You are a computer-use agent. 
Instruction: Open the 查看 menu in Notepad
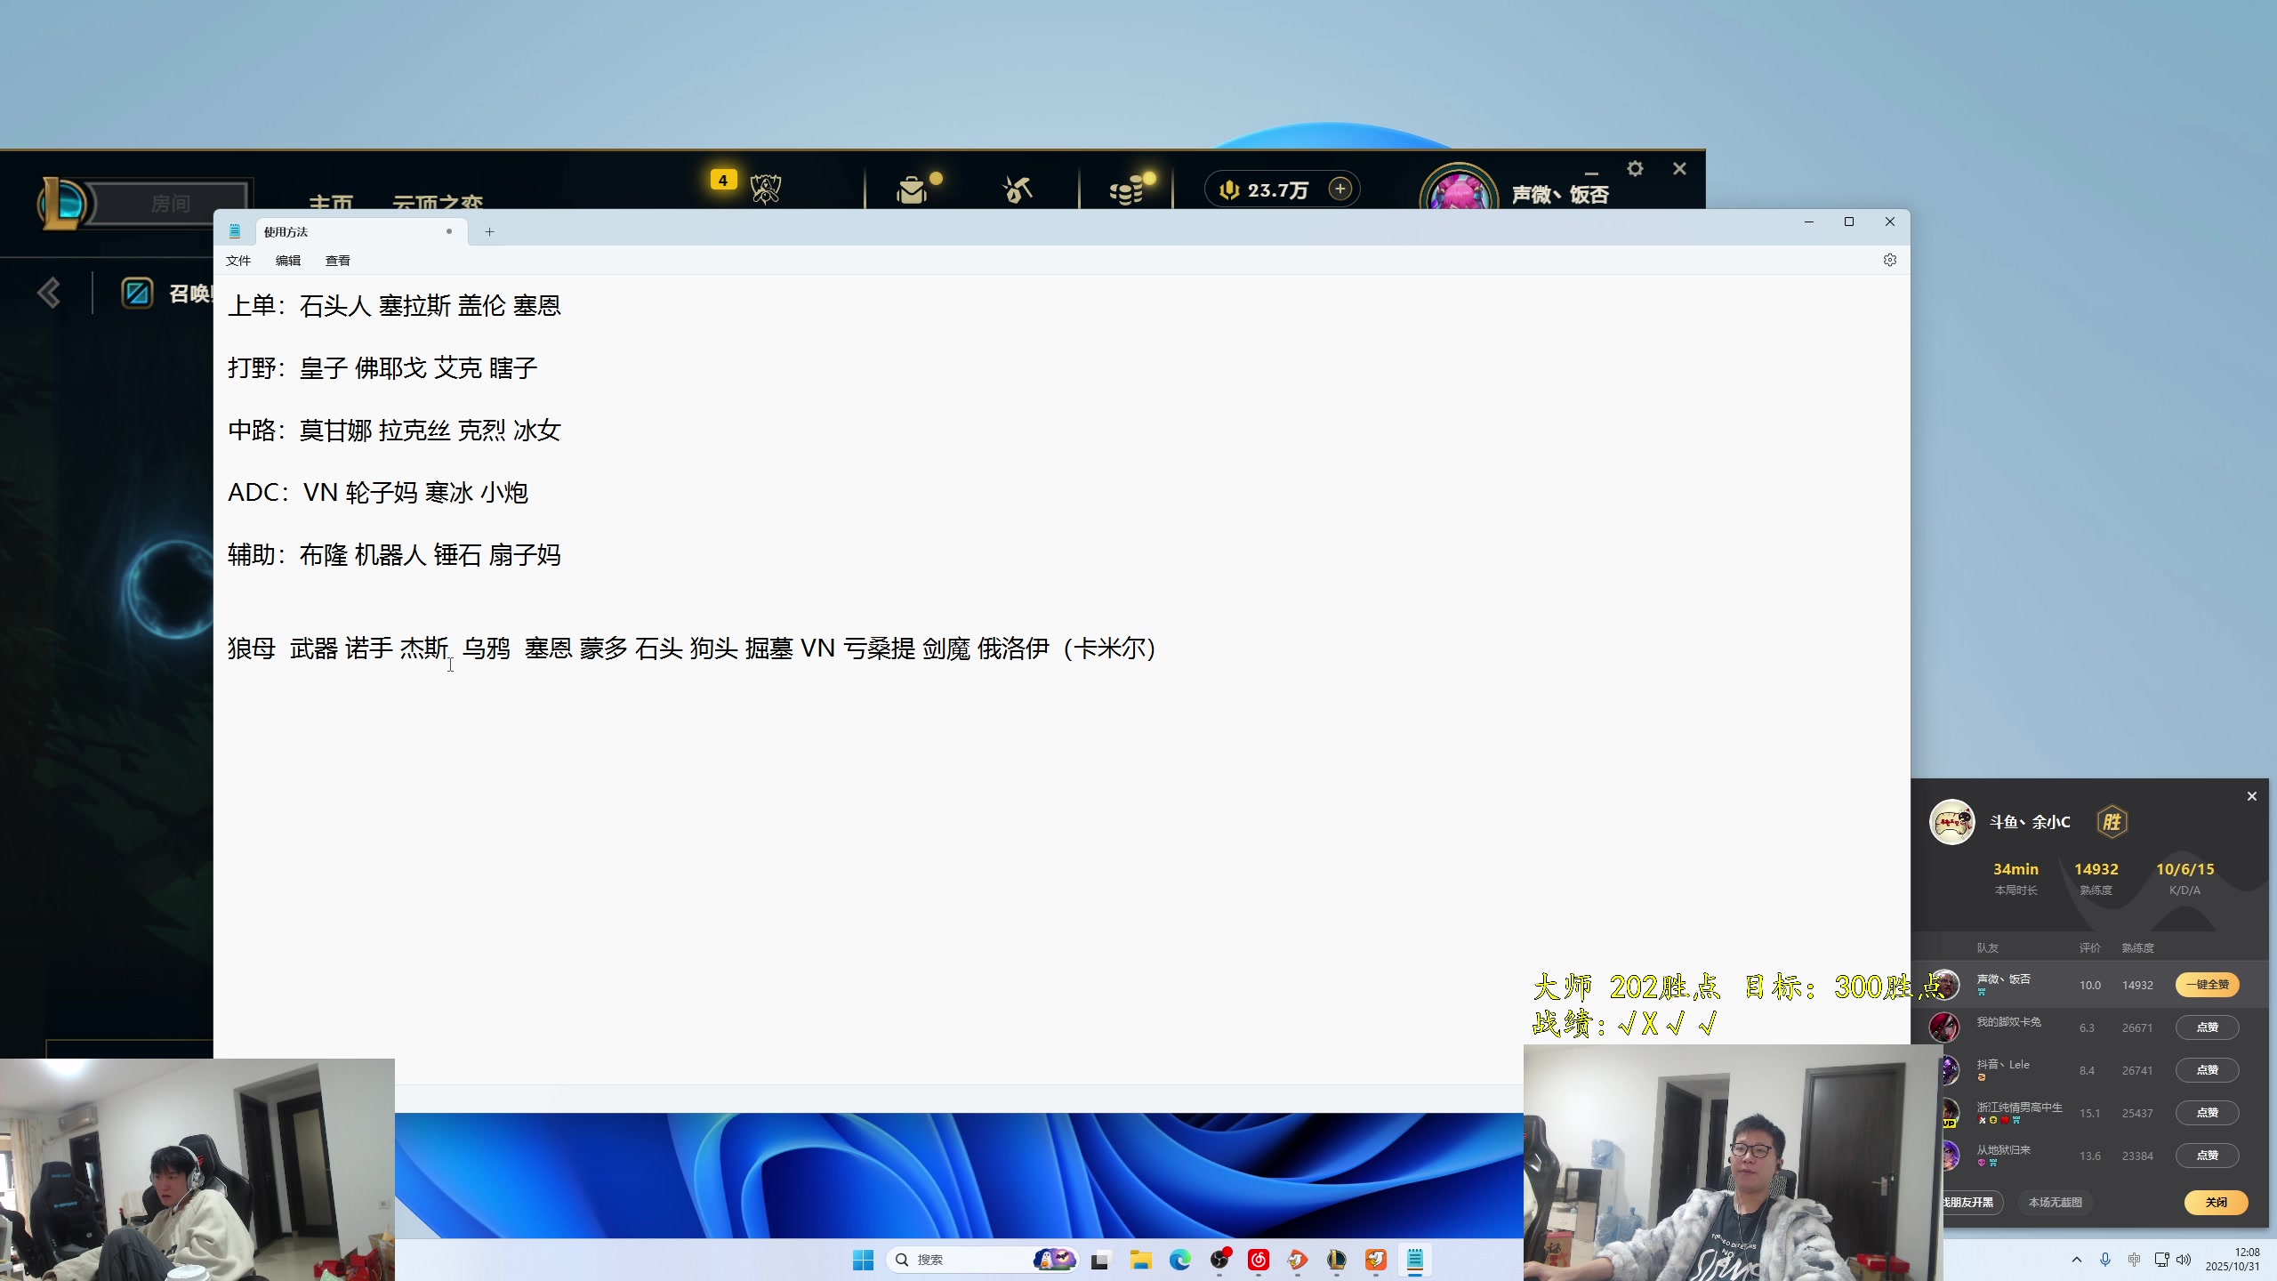[339, 260]
